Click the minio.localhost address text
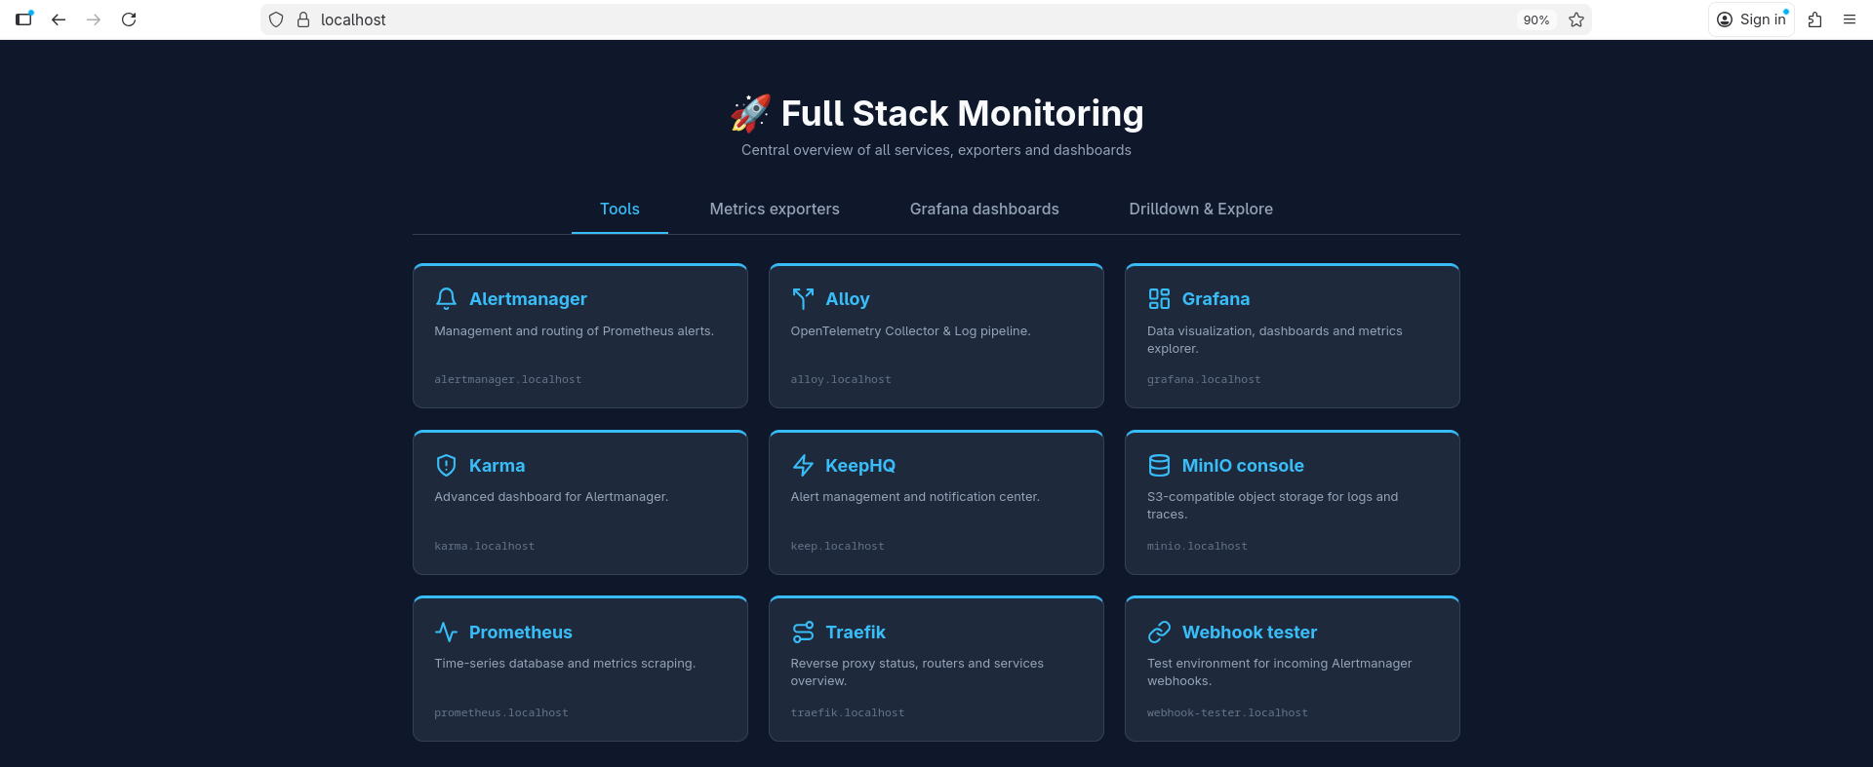Screen dimensions: 1873x767 pos(1197,547)
